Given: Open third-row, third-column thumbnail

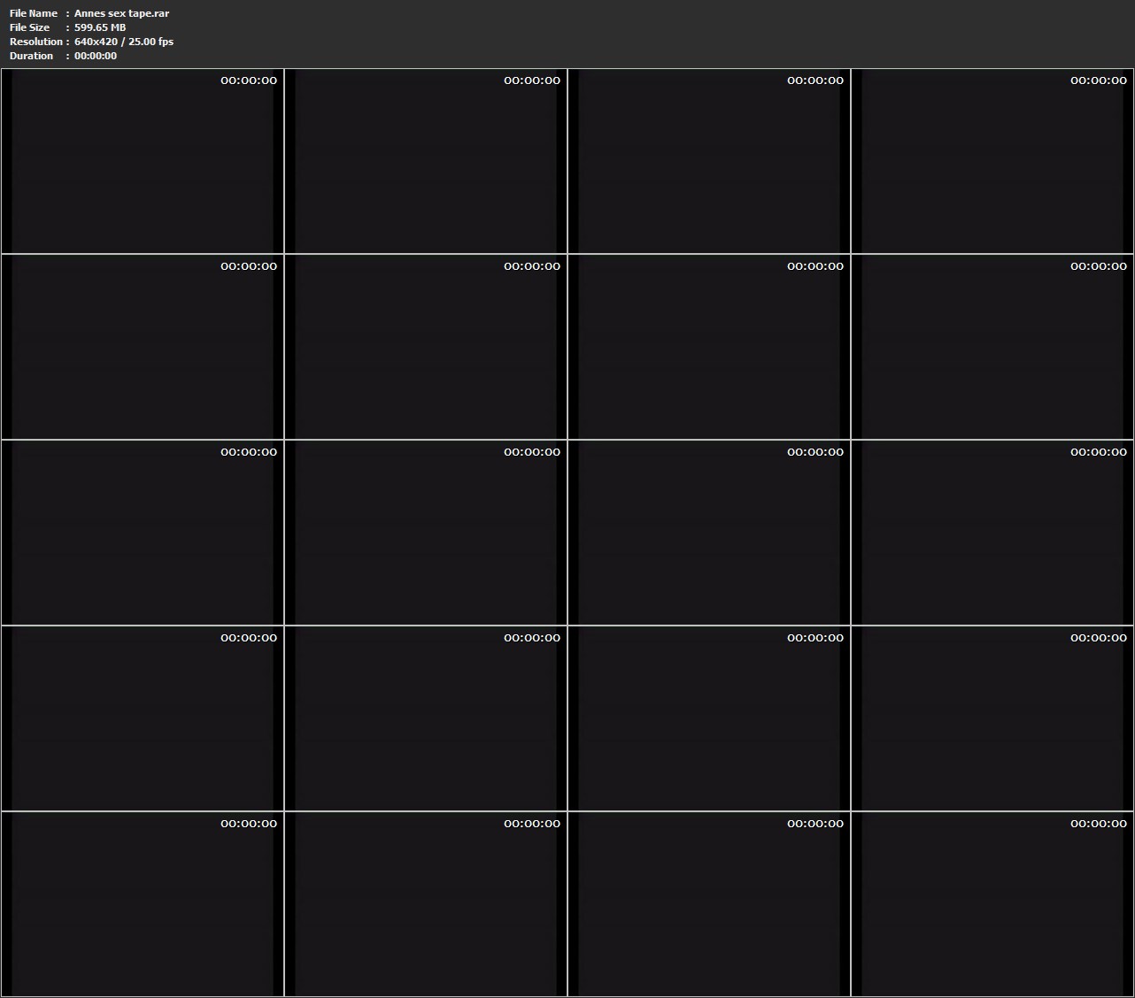Looking at the screenshot, I should pos(709,533).
